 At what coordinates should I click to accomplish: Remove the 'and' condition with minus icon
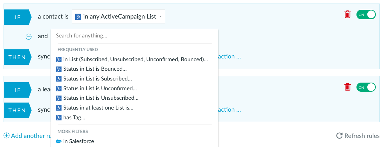(x=28, y=36)
